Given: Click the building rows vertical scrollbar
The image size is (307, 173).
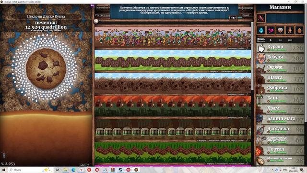Looking at the screenshot, I should (x=253, y=57).
